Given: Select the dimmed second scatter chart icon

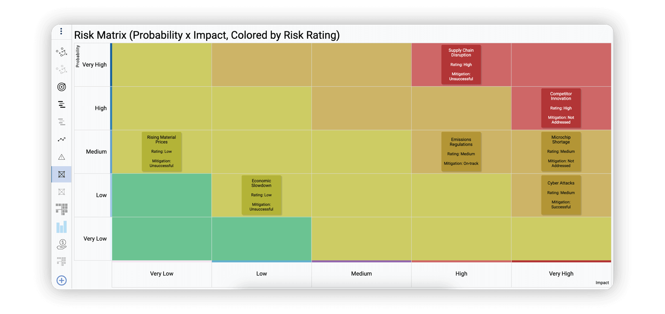Looking at the screenshot, I should pos(62,69).
